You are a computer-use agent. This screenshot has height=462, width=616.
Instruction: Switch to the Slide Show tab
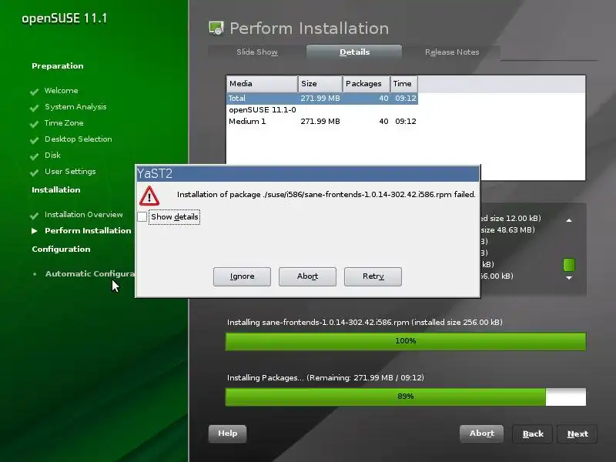257,52
